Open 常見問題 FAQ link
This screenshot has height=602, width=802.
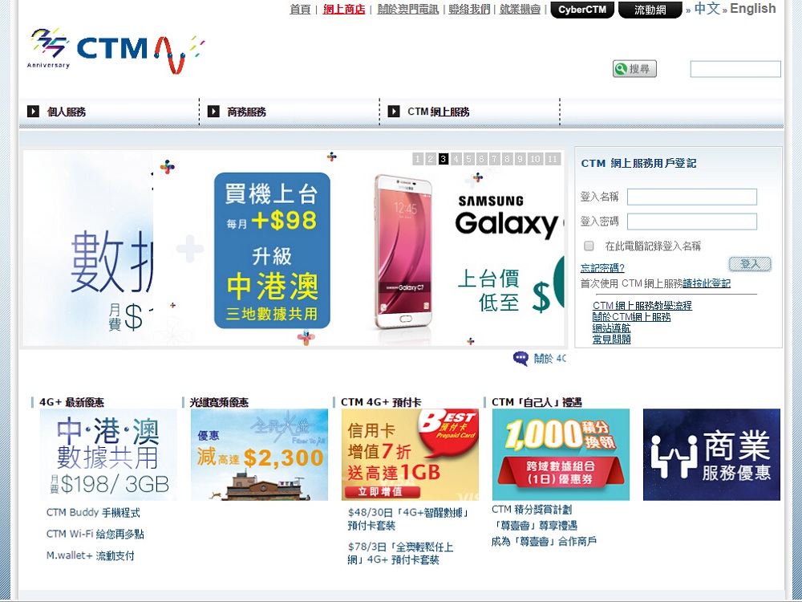click(611, 340)
